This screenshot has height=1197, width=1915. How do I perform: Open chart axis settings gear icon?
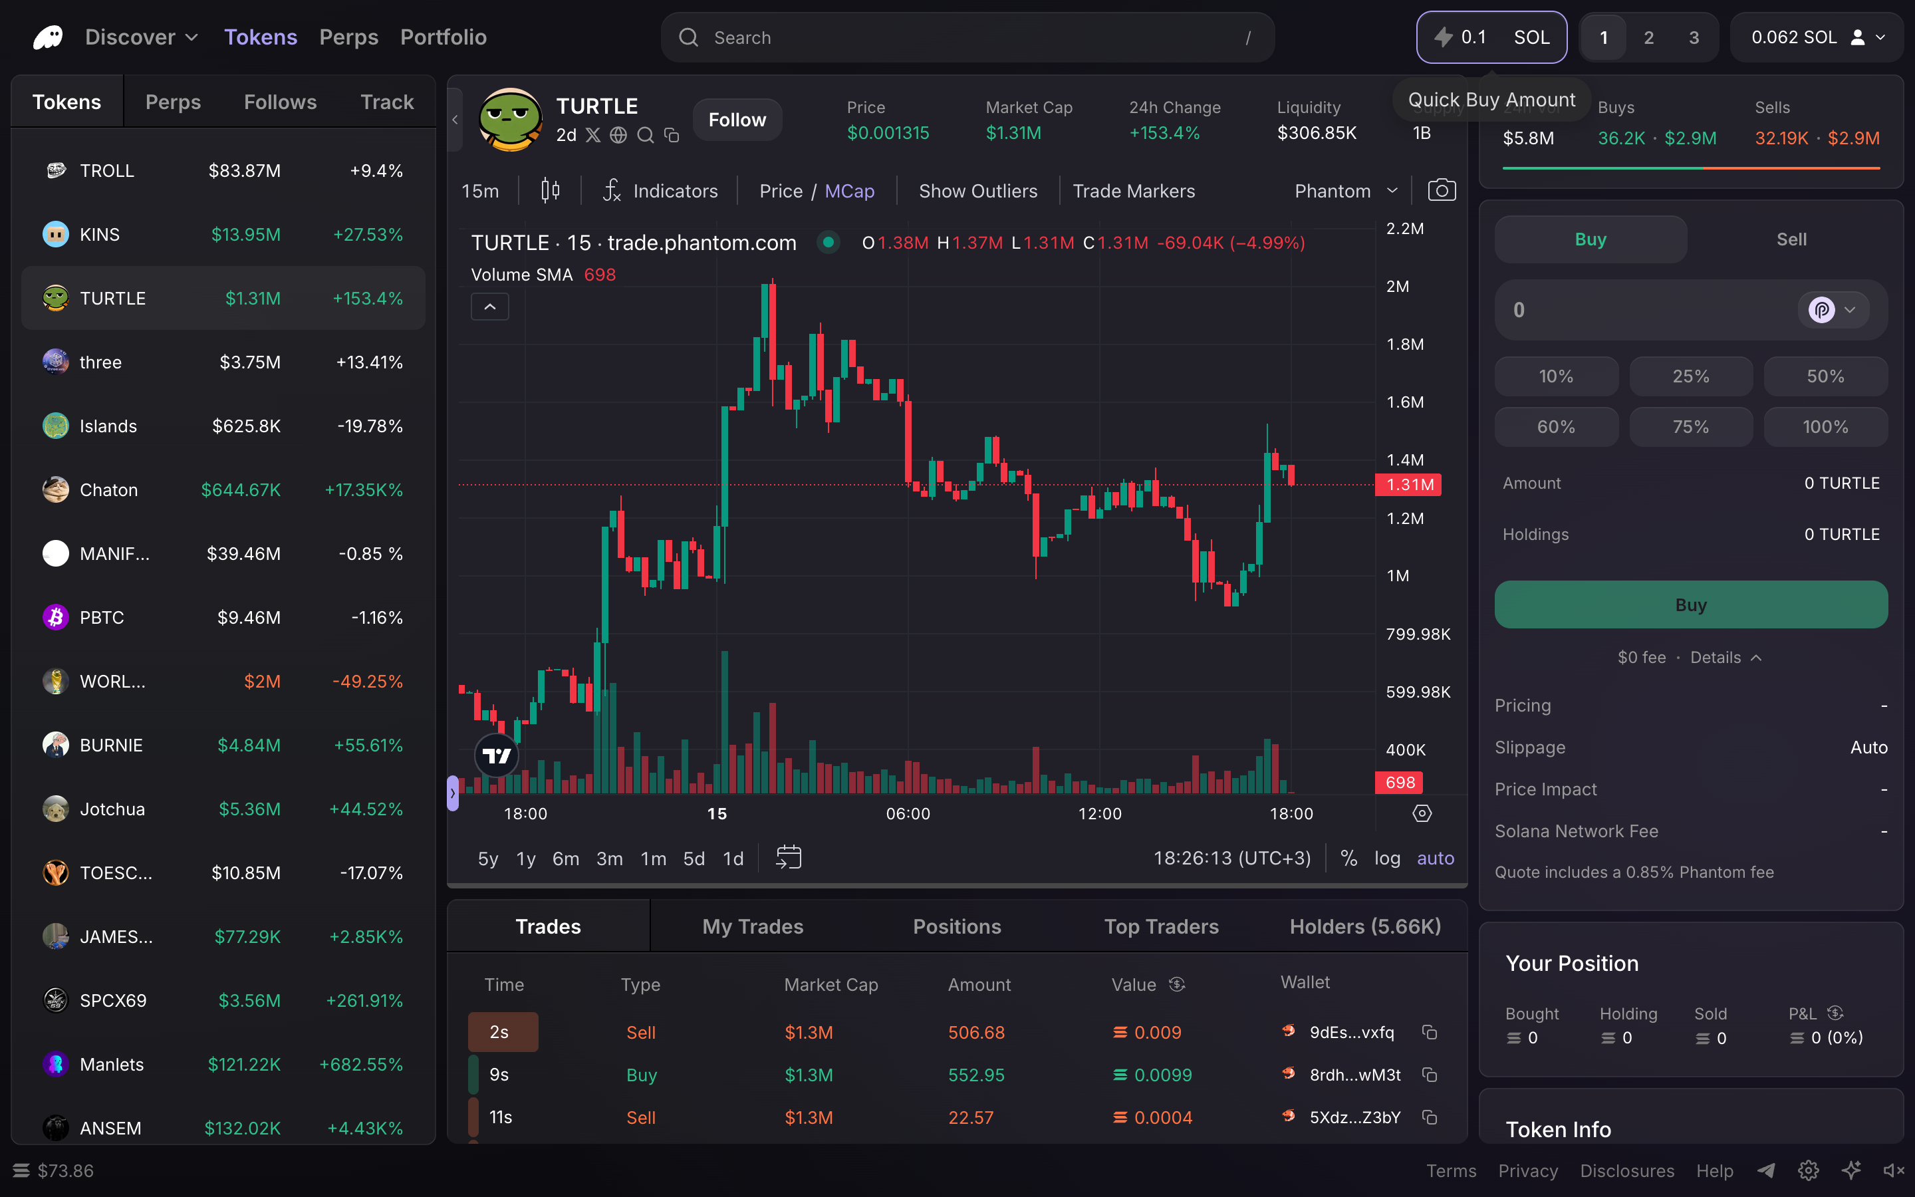(1422, 814)
